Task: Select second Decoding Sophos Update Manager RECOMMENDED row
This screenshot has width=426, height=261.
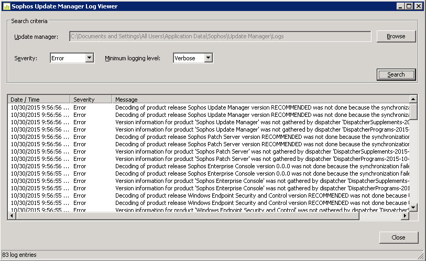Action: [x=209, y=115]
